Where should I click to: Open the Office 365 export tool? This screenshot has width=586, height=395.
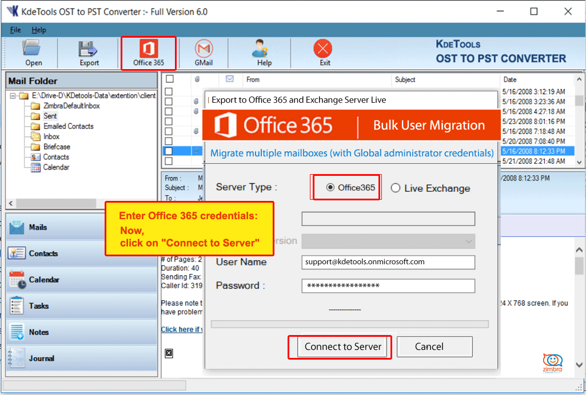[149, 53]
